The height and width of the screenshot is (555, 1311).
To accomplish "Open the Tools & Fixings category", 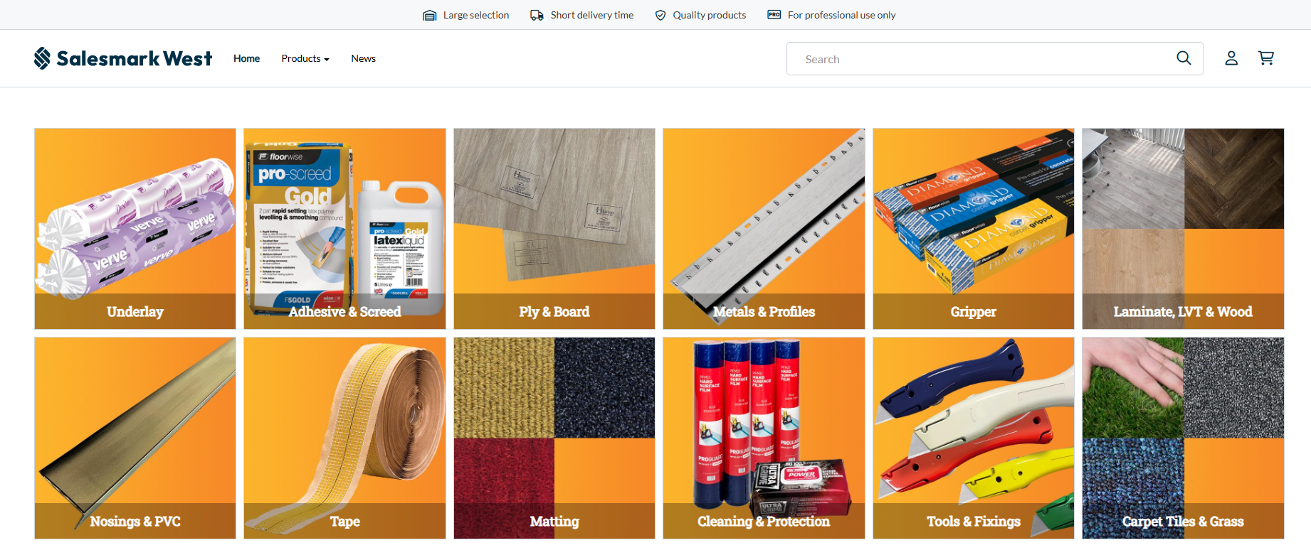I will [974, 438].
